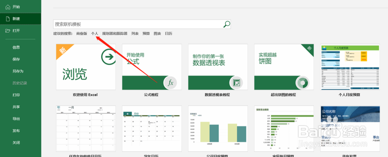The height and width of the screenshot is (157, 388).
Task: Click the 个人月度预算 caption text
Action: click(x=350, y=95)
